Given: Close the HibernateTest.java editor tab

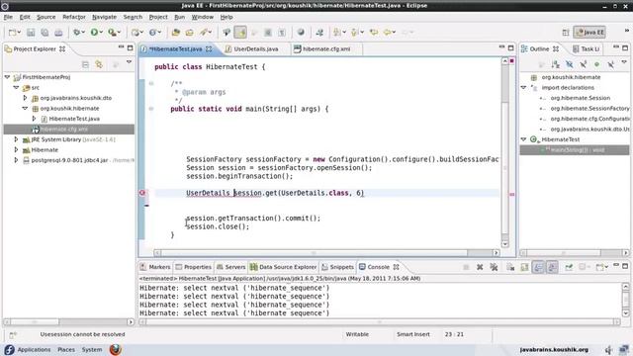Looking at the screenshot, I should pyautogui.click(x=209, y=48).
